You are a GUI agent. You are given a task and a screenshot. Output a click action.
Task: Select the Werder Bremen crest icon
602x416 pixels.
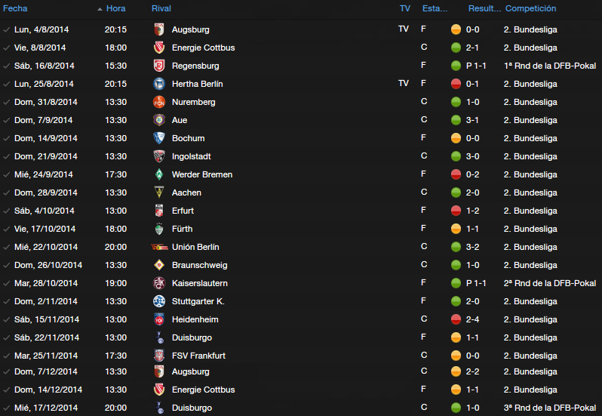coord(159,174)
